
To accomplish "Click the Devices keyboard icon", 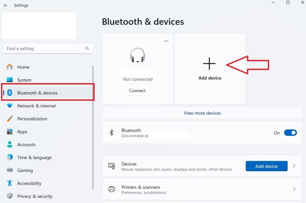I will coord(112,166).
